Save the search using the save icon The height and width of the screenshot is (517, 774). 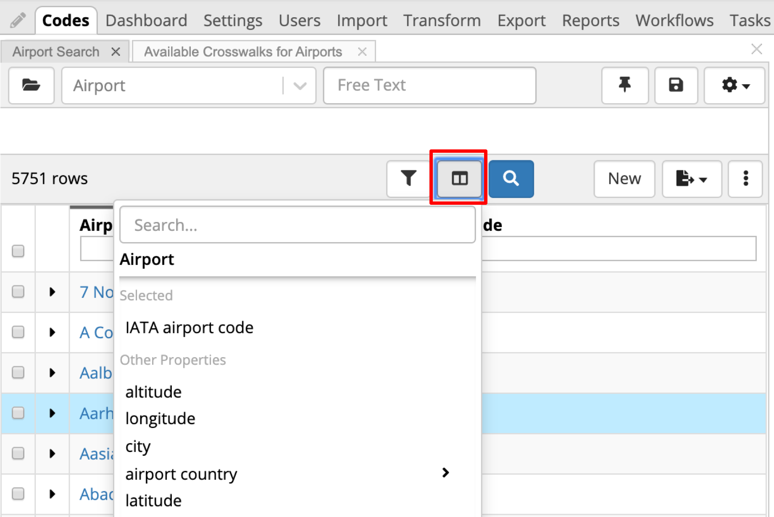[676, 86]
